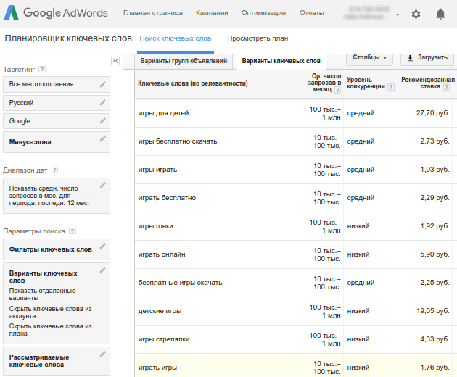The height and width of the screenshot is (377, 457).
Task: Click 'Скрыть ключевые слова из аккаунта'
Action: click(50, 312)
